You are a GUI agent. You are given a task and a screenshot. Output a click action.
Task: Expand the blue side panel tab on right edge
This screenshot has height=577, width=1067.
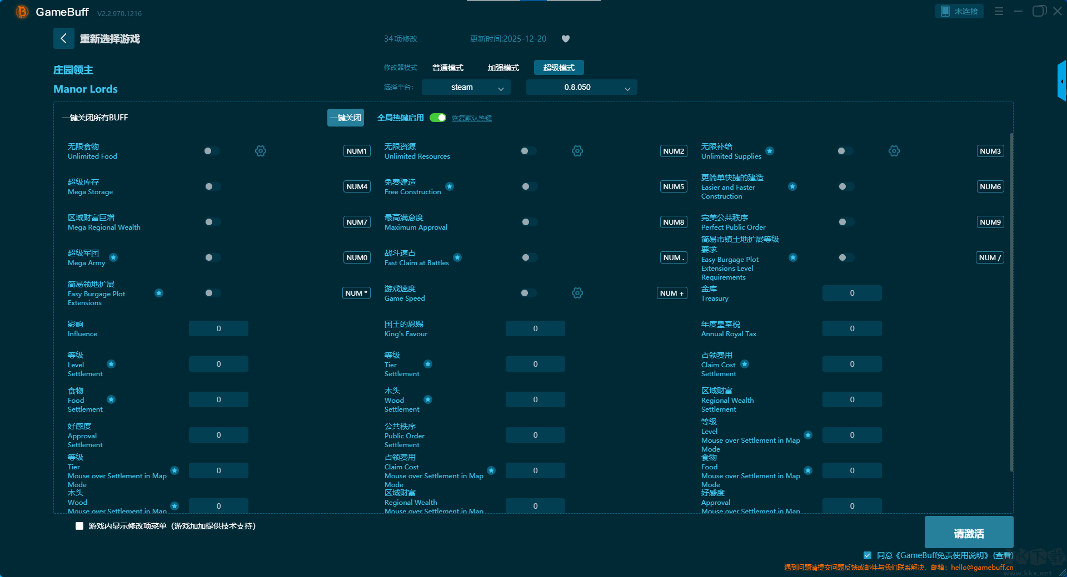pyautogui.click(x=1061, y=81)
